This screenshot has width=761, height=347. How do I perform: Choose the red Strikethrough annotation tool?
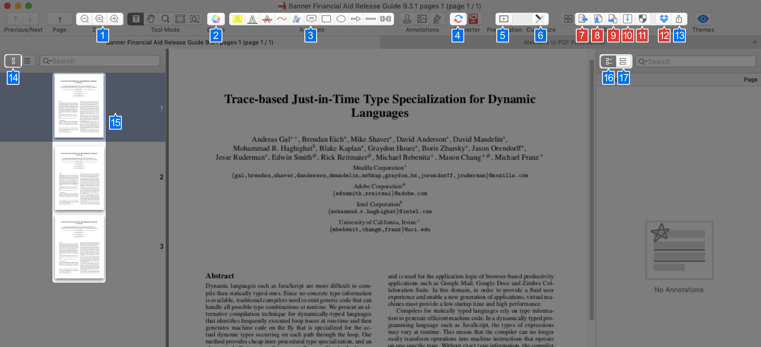click(x=267, y=19)
